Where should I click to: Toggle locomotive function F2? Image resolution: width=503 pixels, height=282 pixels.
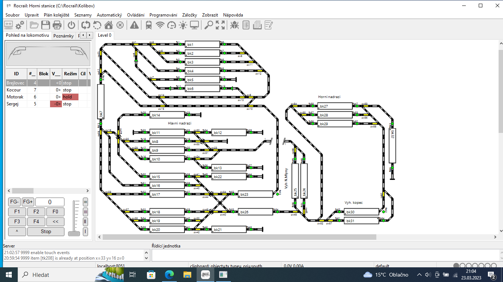click(x=36, y=212)
